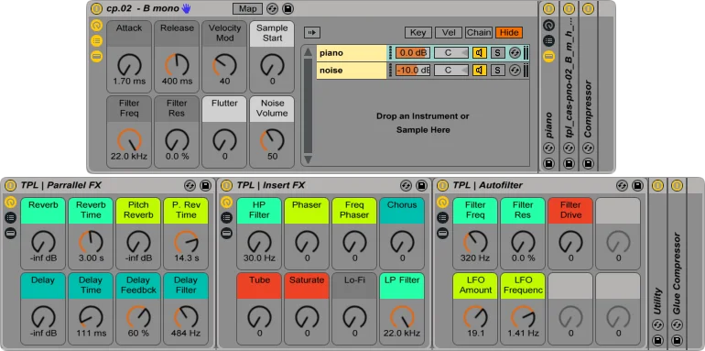
Task: Click the Drop an Instrument or Sample area
Action: [x=423, y=123]
